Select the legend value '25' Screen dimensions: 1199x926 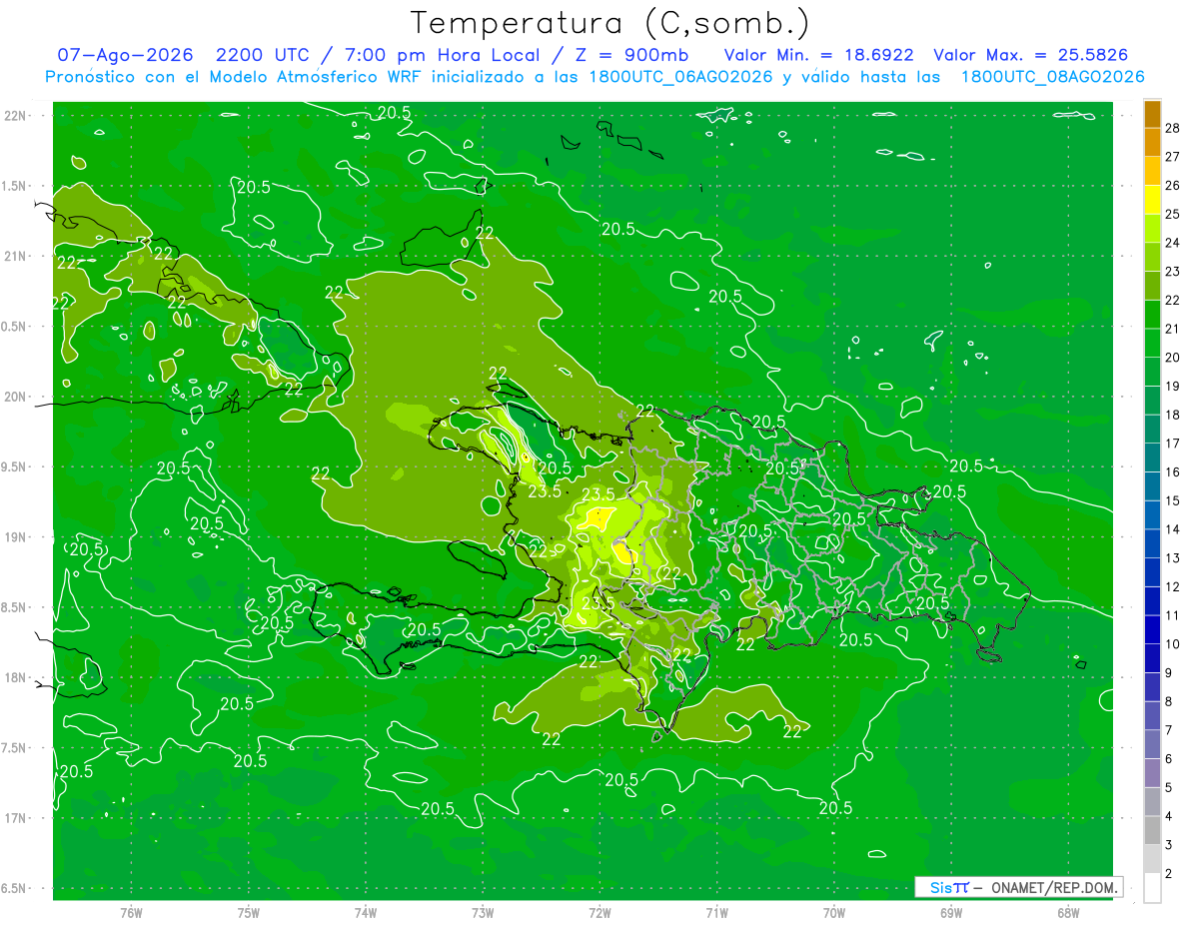coord(1174,214)
